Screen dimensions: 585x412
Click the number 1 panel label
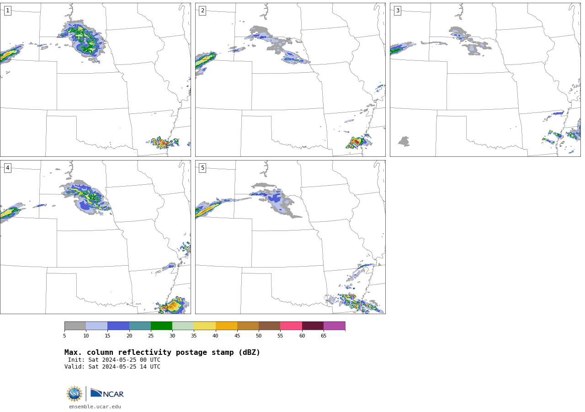pos(7,11)
